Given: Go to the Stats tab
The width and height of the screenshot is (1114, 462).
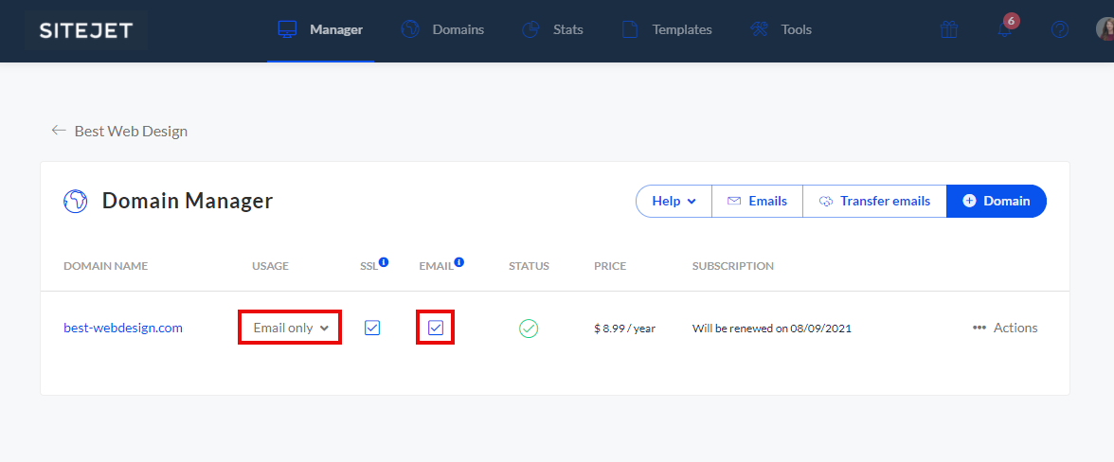Looking at the screenshot, I should coord(552,29).
